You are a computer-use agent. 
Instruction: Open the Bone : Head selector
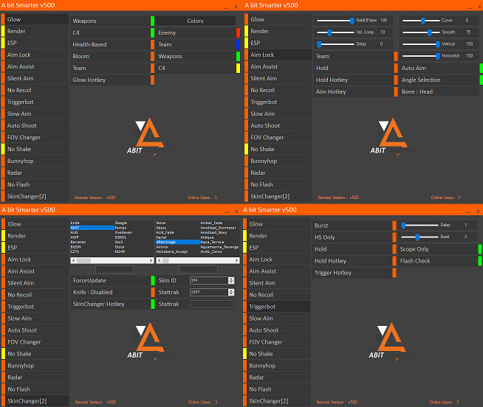(x=437, y=91)
